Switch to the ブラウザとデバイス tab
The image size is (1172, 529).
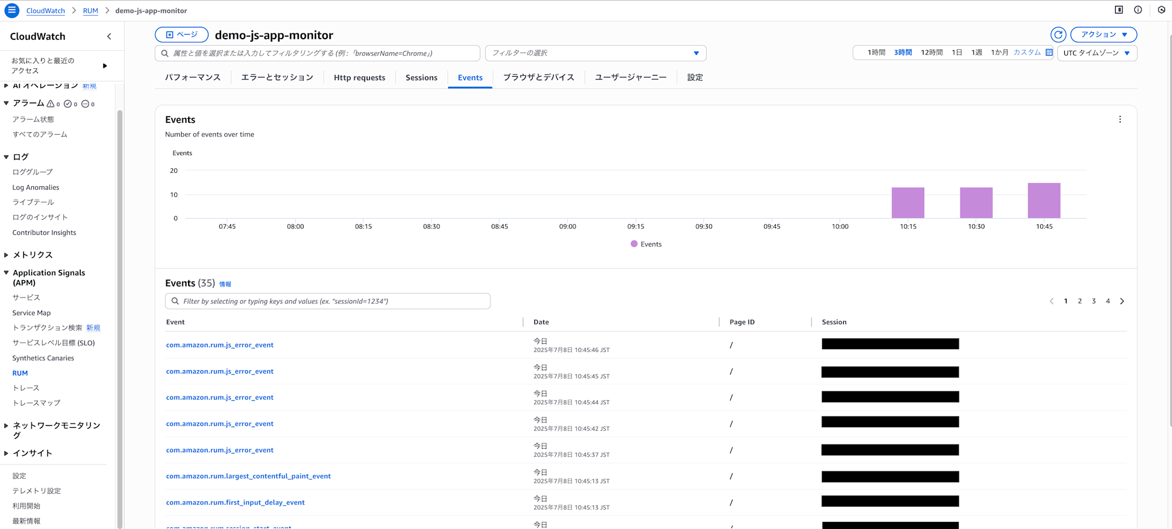(539, 77)
